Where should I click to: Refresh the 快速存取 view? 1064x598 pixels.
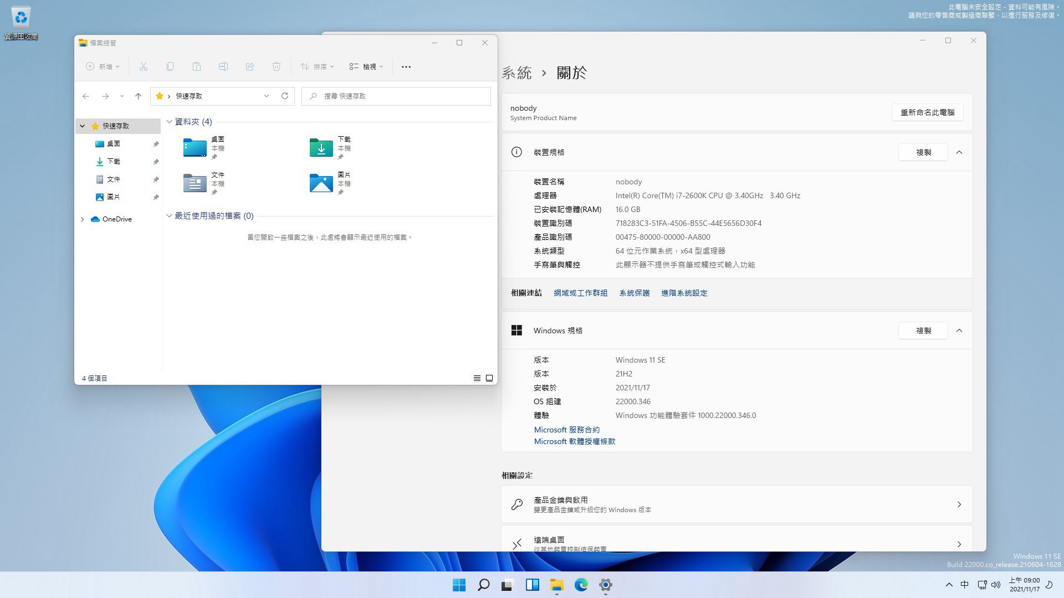(285, 96)
